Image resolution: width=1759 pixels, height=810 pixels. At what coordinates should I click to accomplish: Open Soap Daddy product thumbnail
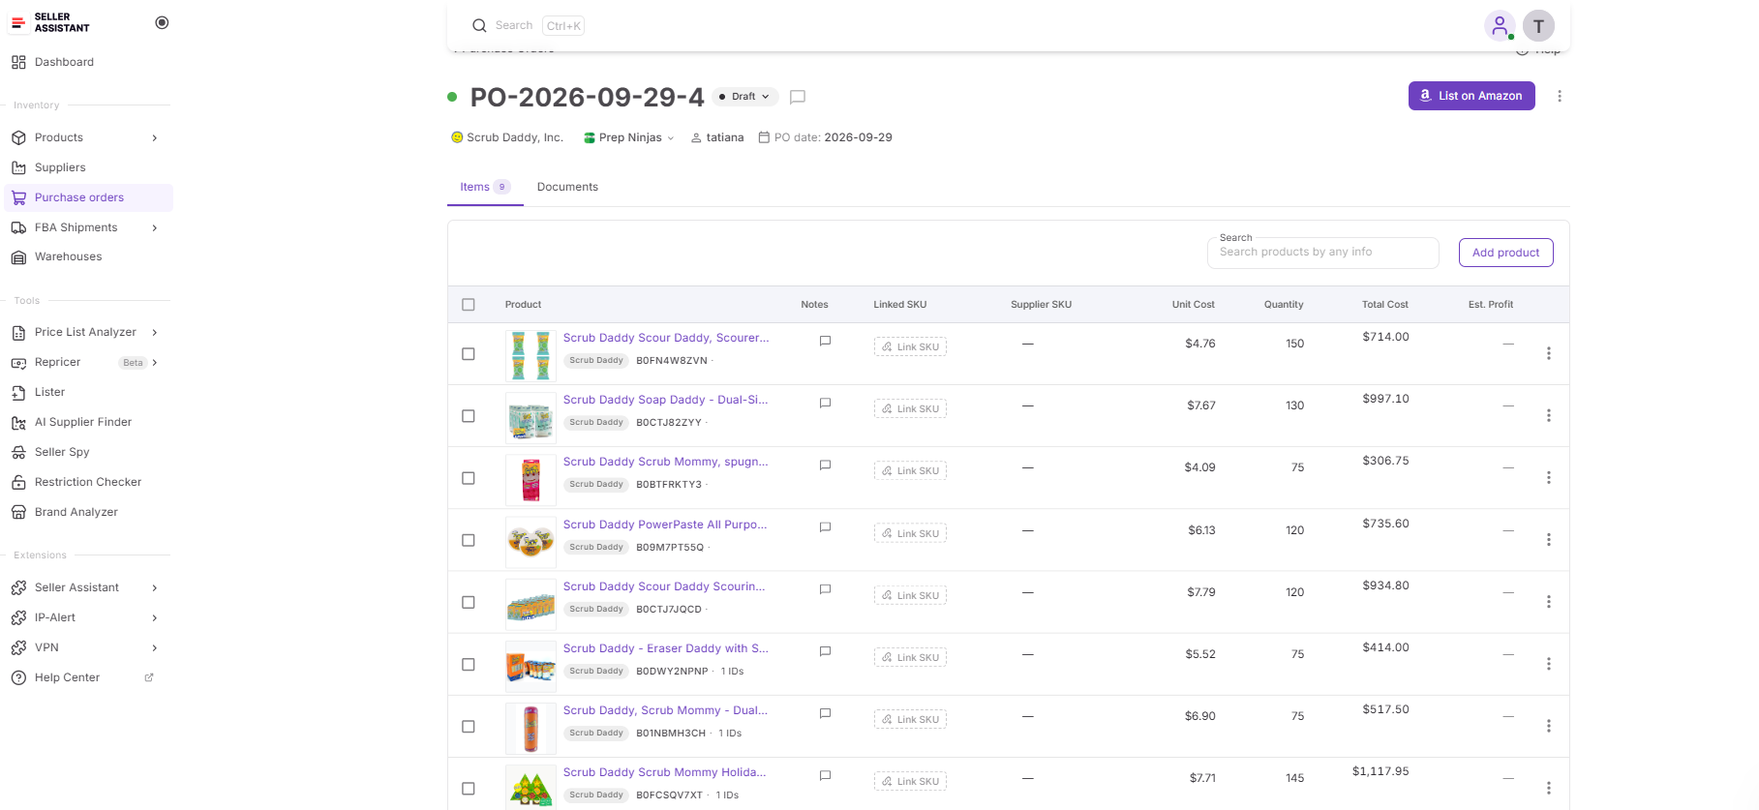coord(531,417)
